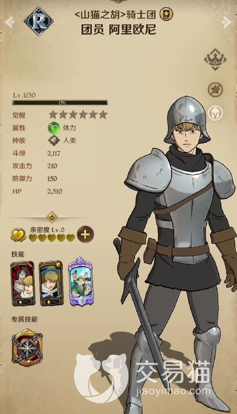Go to next character with right arrow
This screenshot has height=414, width=237.
coord(226,22)
